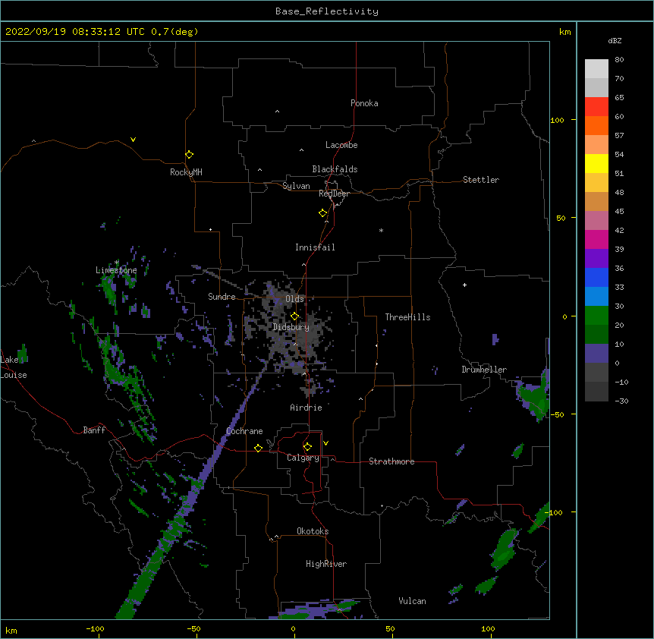654x639 pixels.
Task: Select the Calgary city label
Action: (303, 458)
